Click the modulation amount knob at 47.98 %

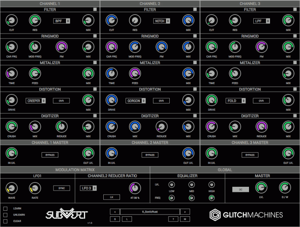(x=135, y=188)
